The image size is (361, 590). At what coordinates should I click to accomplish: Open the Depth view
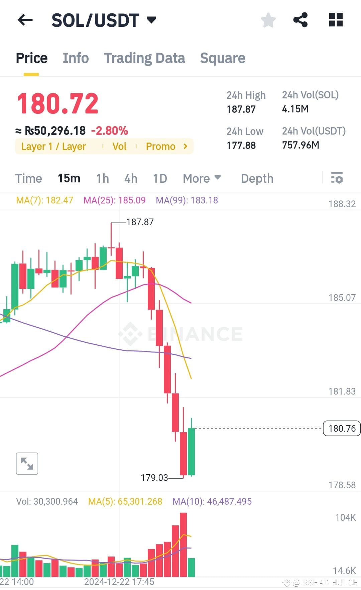coord(257,178)
